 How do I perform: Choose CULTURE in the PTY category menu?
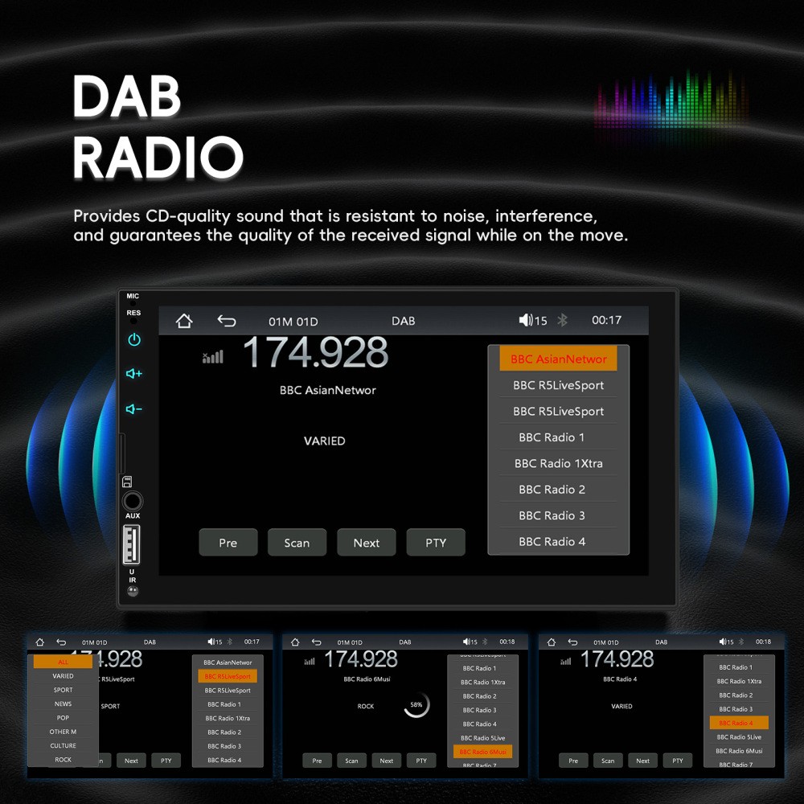63,745
